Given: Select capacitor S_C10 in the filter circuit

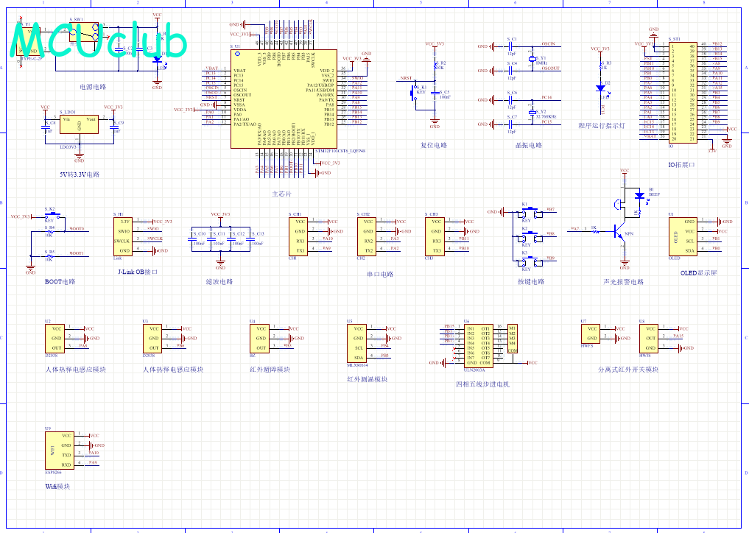Looking at the screenshot, I should (191, 239).
